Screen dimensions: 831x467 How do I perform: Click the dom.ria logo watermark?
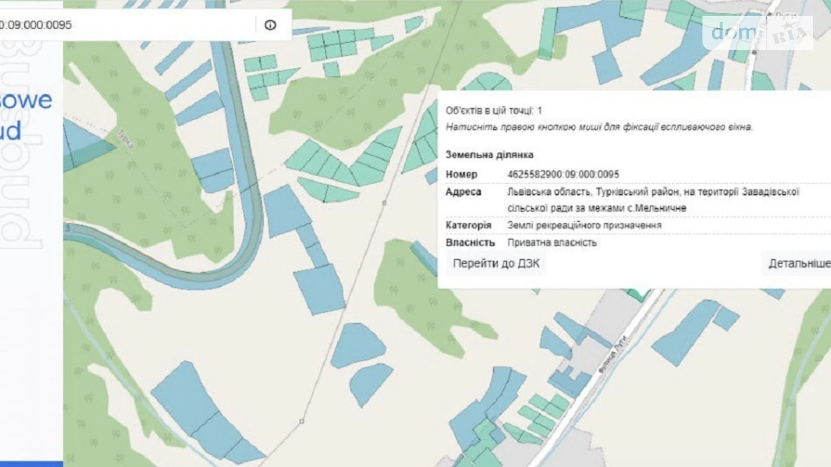[757, 33]
